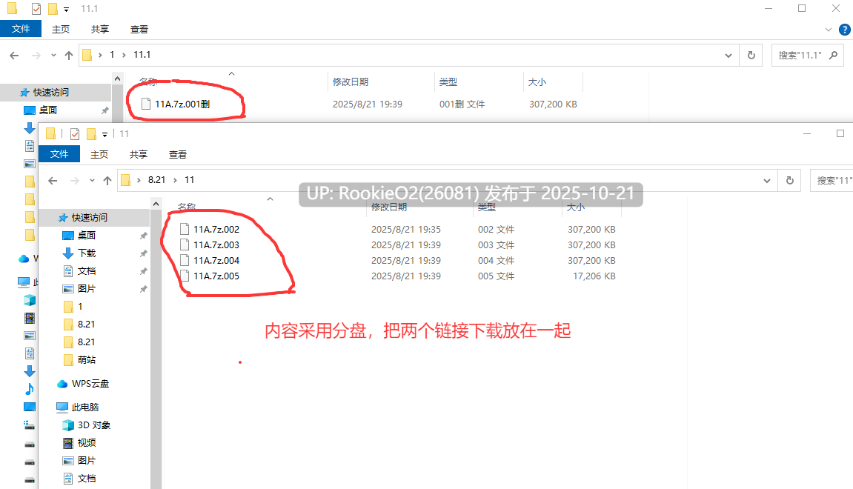Open 下载 in the 11 window sidebar
The image size is (853, 489).
point(87,253)
